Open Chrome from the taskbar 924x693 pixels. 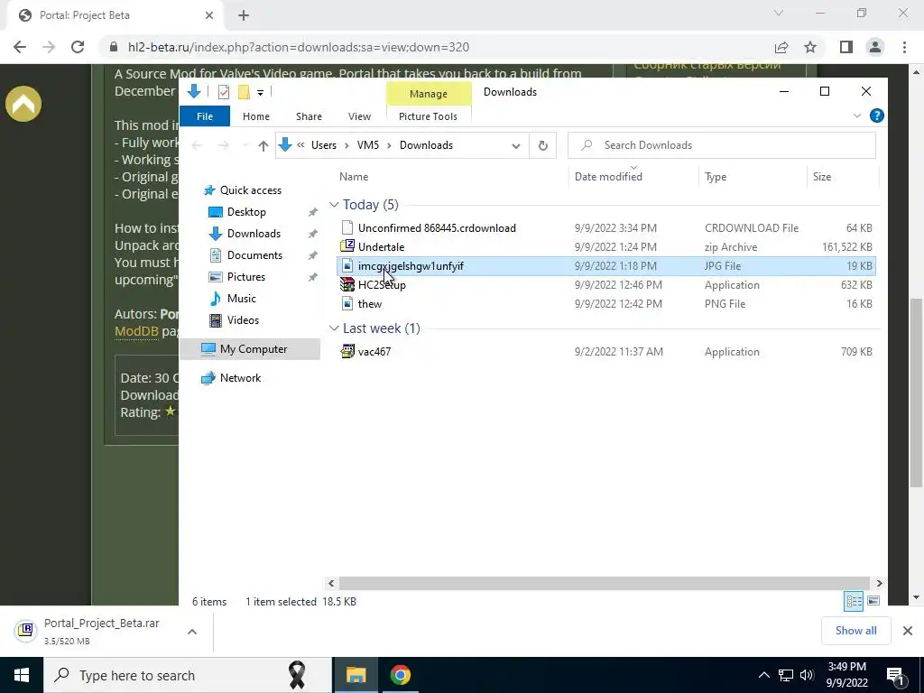pyautogui.click(x=400, y=675)
